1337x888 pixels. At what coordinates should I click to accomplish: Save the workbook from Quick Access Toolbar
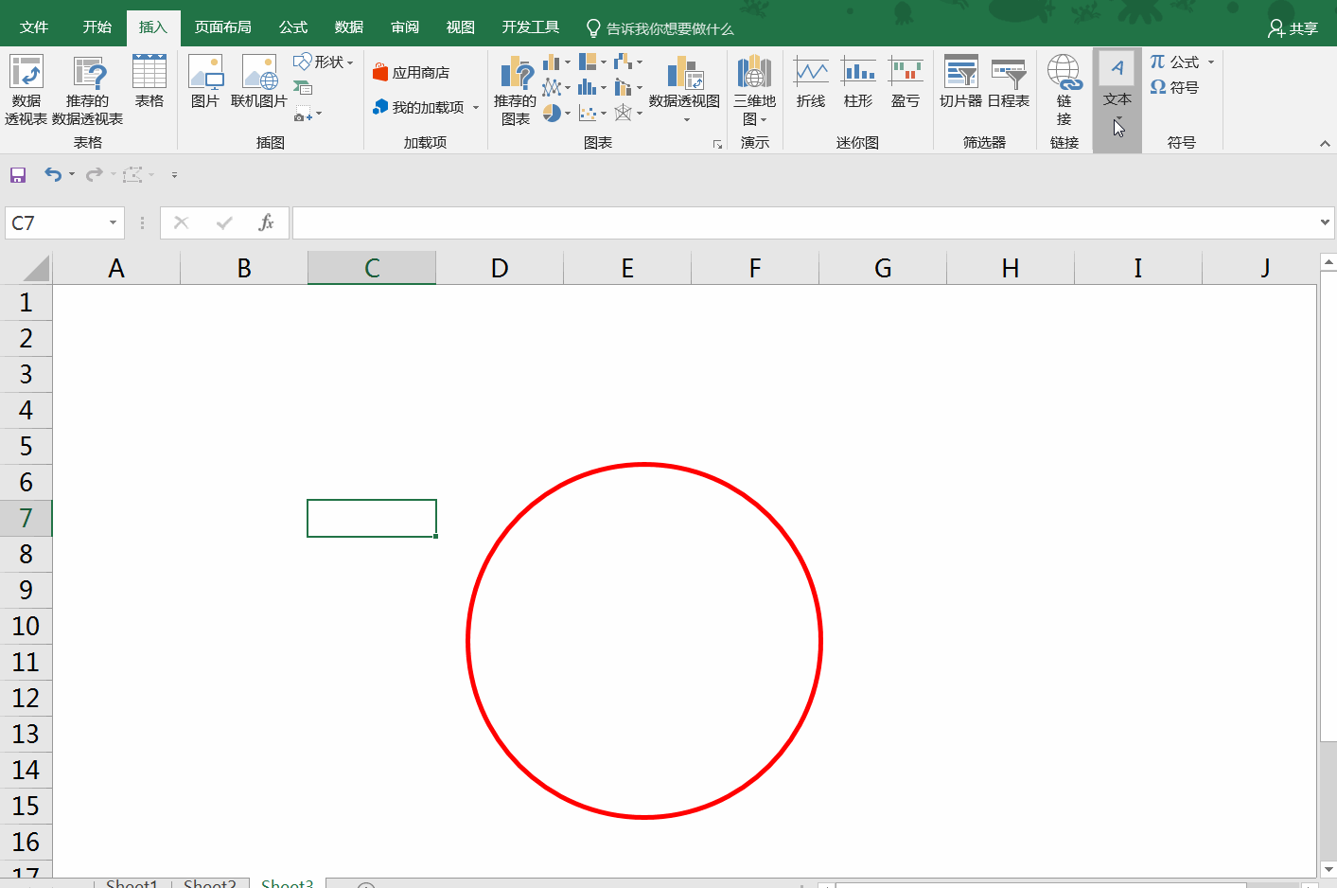pyautogui.click(x=18, y=175)
